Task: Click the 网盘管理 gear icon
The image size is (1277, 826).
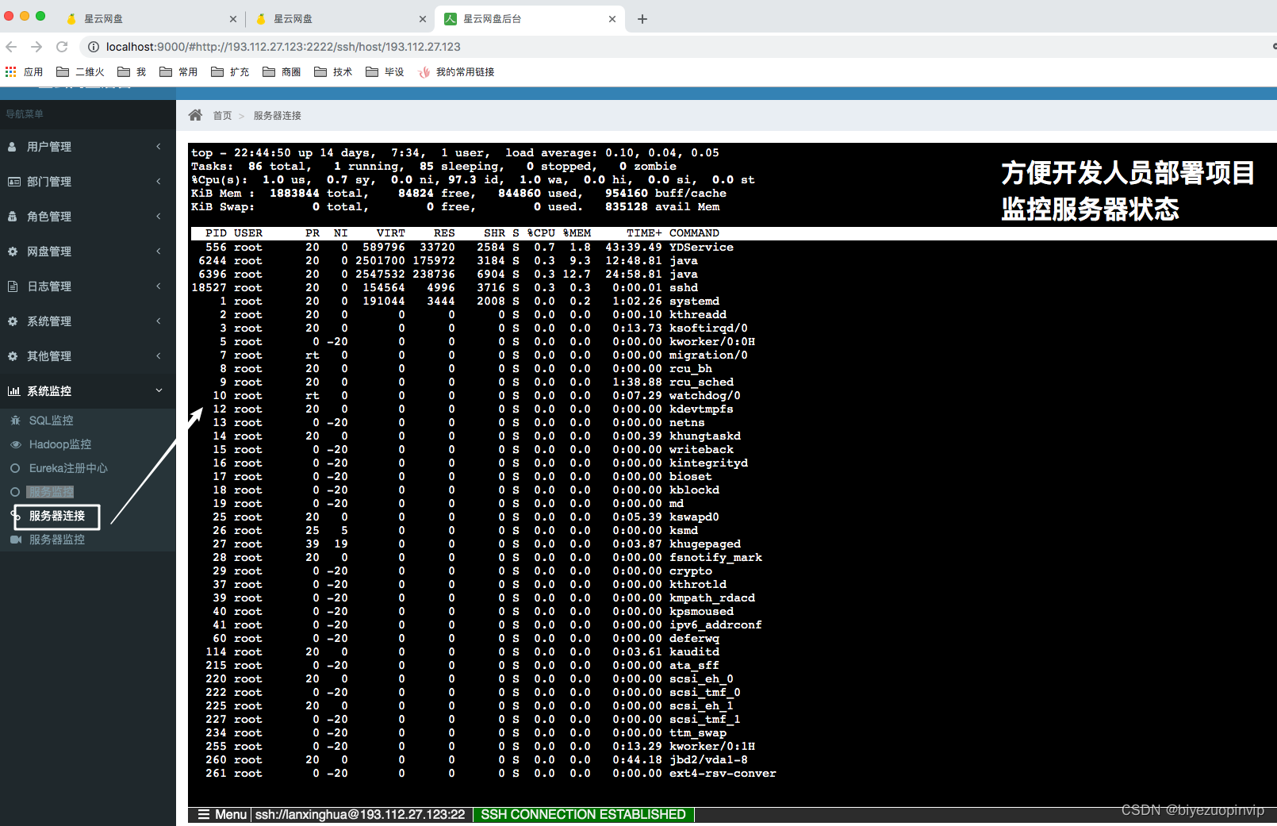Action: click(x=13, y=252)
